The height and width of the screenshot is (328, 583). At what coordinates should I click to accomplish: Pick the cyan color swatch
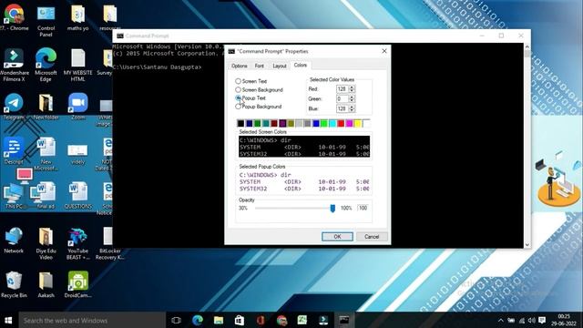[x=332, y=124]
